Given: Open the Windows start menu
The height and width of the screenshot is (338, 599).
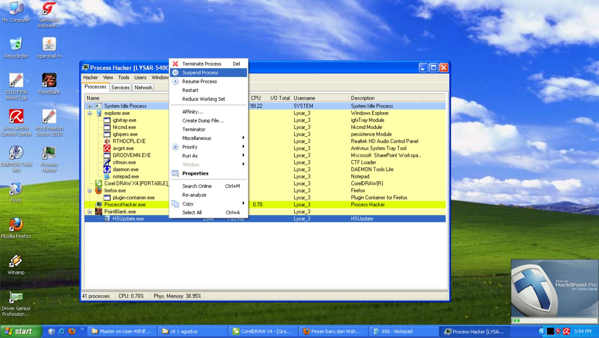Looking at the screenshot, I should coord(21,331).
